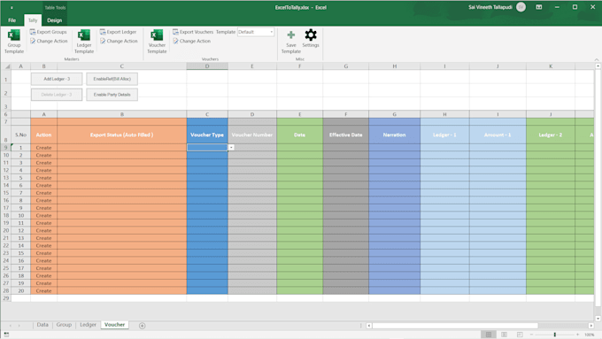The height and width of the screenshot is (339, 602).
Task: Click the Voucher Template icon
Action: tap(157, 35)
